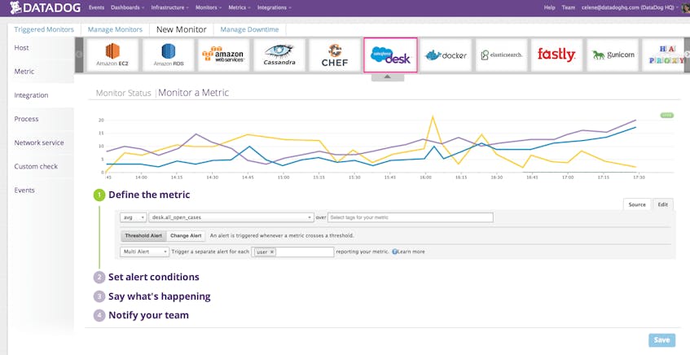690x355 pixels.
Task: Remove the user tag chip
Action: [272, 252]
